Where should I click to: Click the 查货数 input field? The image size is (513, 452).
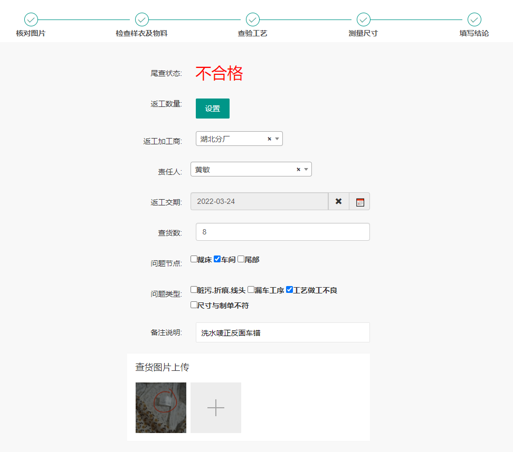[x=282, y=232]
